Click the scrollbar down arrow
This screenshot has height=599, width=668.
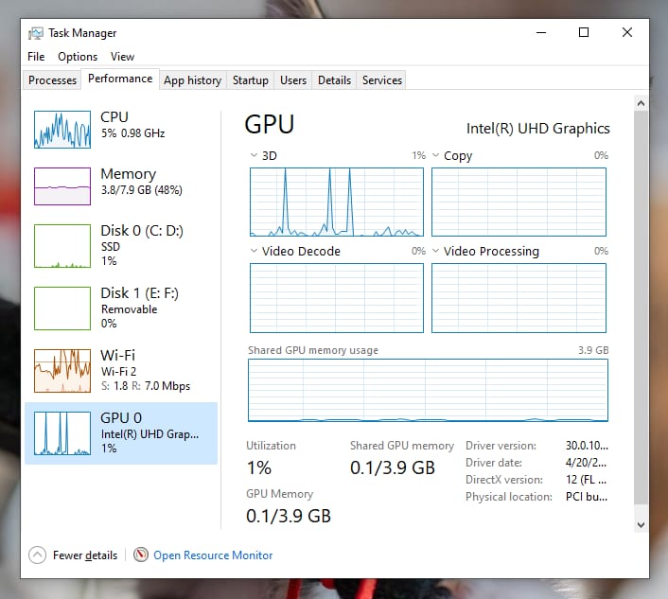tap(641, 525)
